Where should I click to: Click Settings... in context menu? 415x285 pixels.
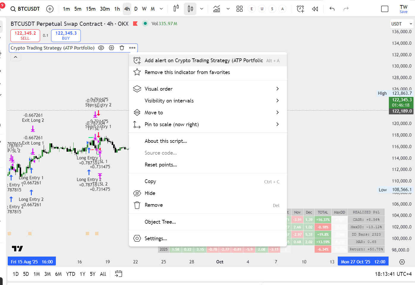[x=208, y=238]
